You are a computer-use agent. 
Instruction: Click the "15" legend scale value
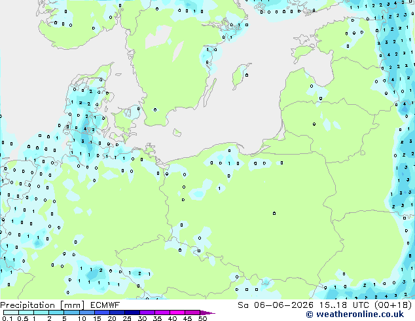(x=97, y=318)
